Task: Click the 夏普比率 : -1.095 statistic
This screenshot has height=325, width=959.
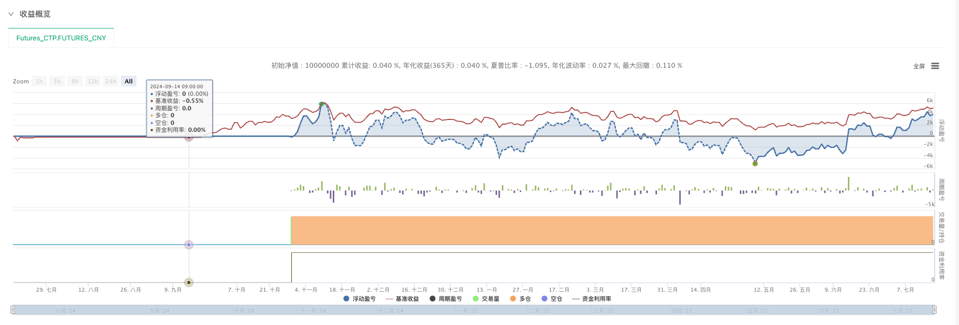Action: pyautogui.click(x=520, y=66)
